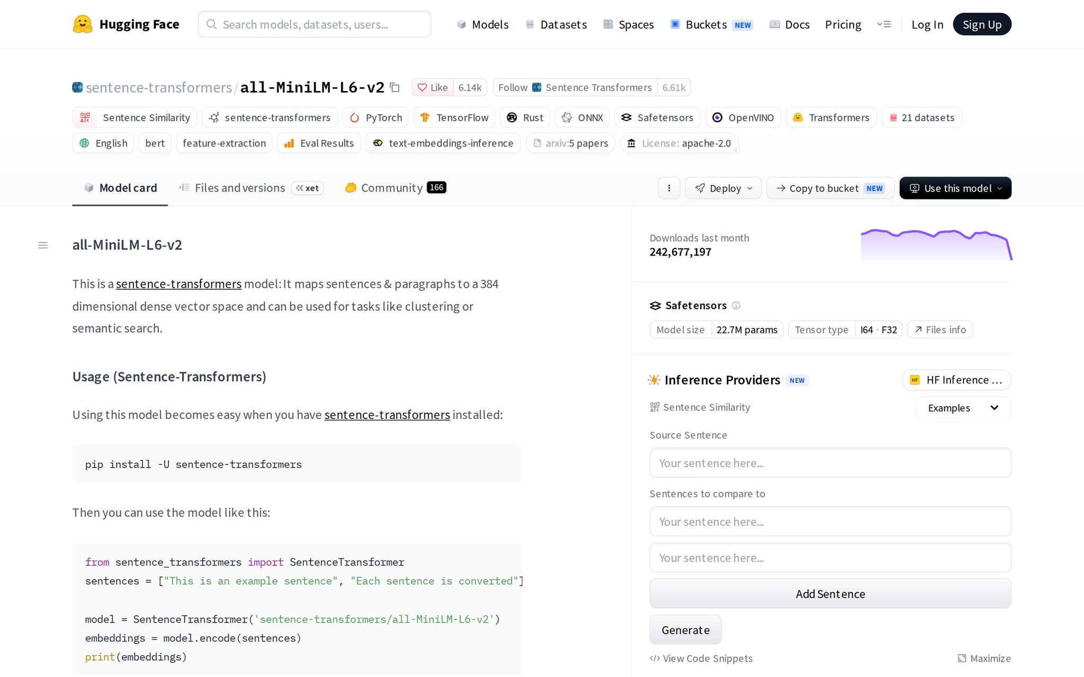Image resolution: width=1084 pixels, height=677 pixels.
Task: Open the Examples dropdown
Action: coord(963,408)
